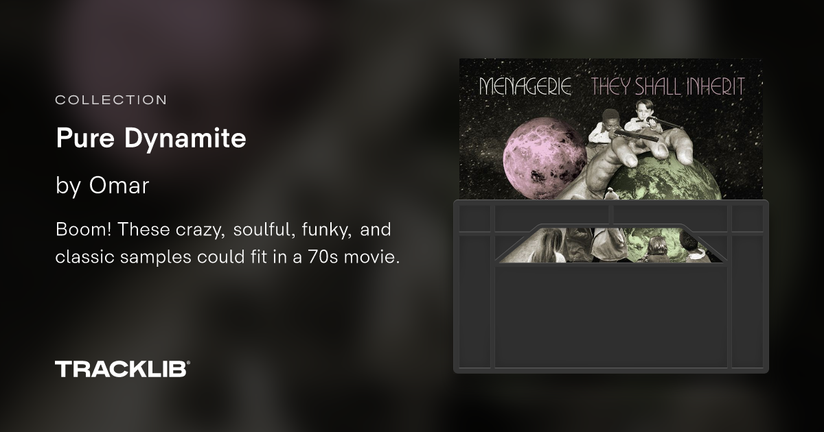824x432 pixels.
Task: Click the THEY SHALL INHERIT album title
Action: coord(668,86)
